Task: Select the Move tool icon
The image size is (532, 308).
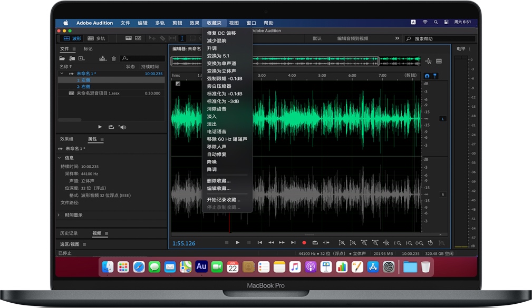Action: [x=152, y=37]
